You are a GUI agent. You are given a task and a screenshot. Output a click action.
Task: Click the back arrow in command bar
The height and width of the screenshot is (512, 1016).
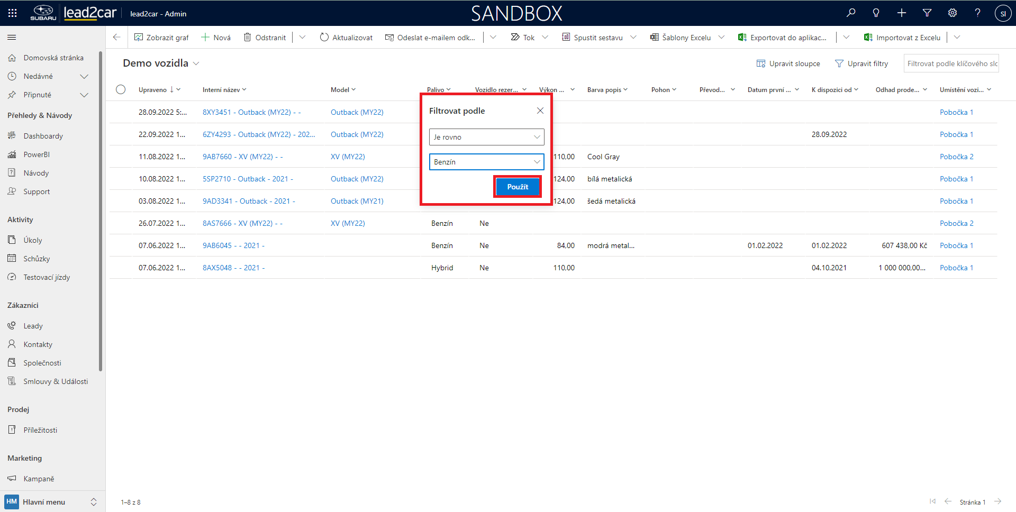tap(117, 38)
